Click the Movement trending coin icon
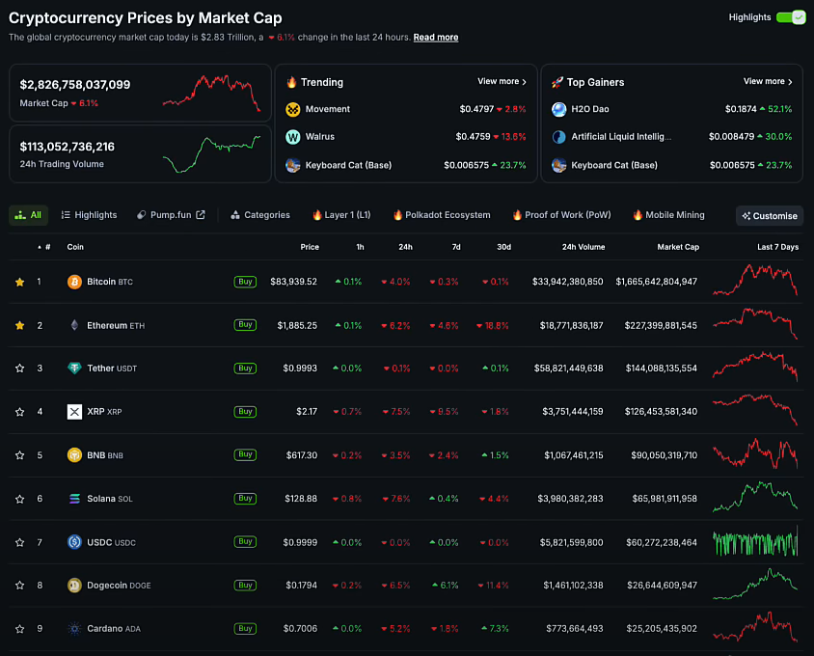This screenshot has width=814, height=656. click(292, 109)
